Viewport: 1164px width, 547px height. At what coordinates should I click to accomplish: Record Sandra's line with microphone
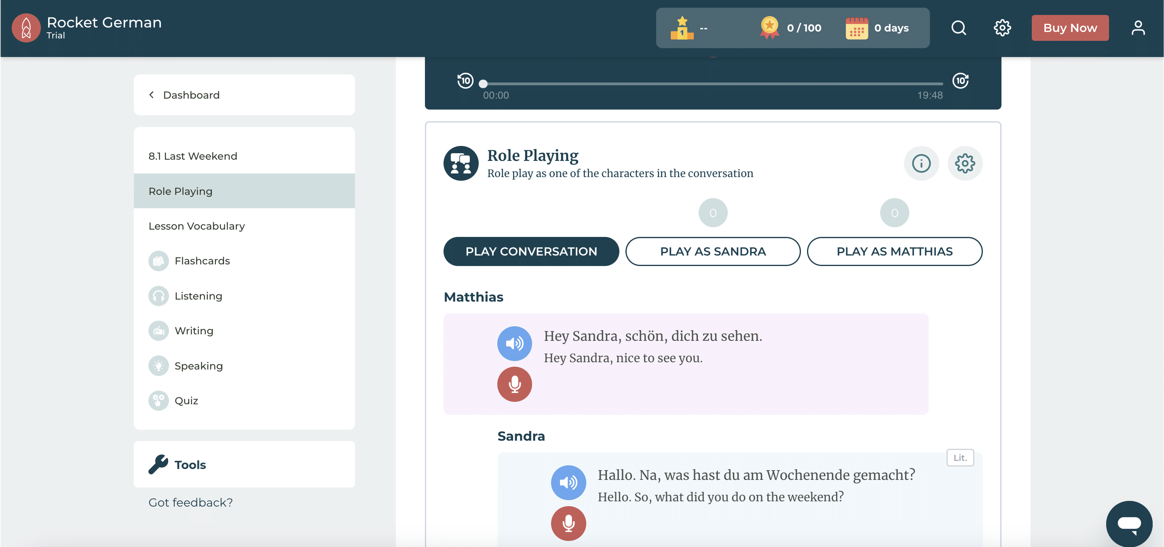coord(568,523)
